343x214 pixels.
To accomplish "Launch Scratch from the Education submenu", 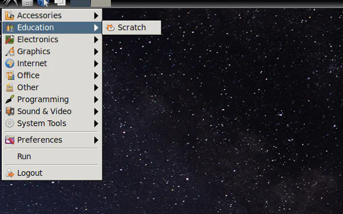I will tap(131, 27).
